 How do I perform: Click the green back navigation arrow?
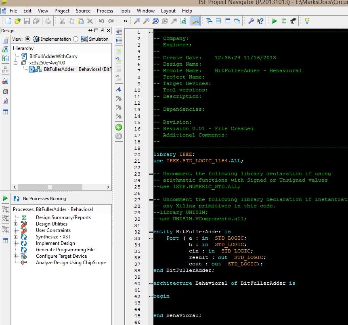click(119, 127)
